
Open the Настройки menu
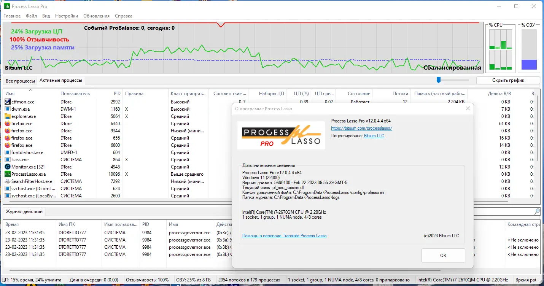tap(67, 16)
